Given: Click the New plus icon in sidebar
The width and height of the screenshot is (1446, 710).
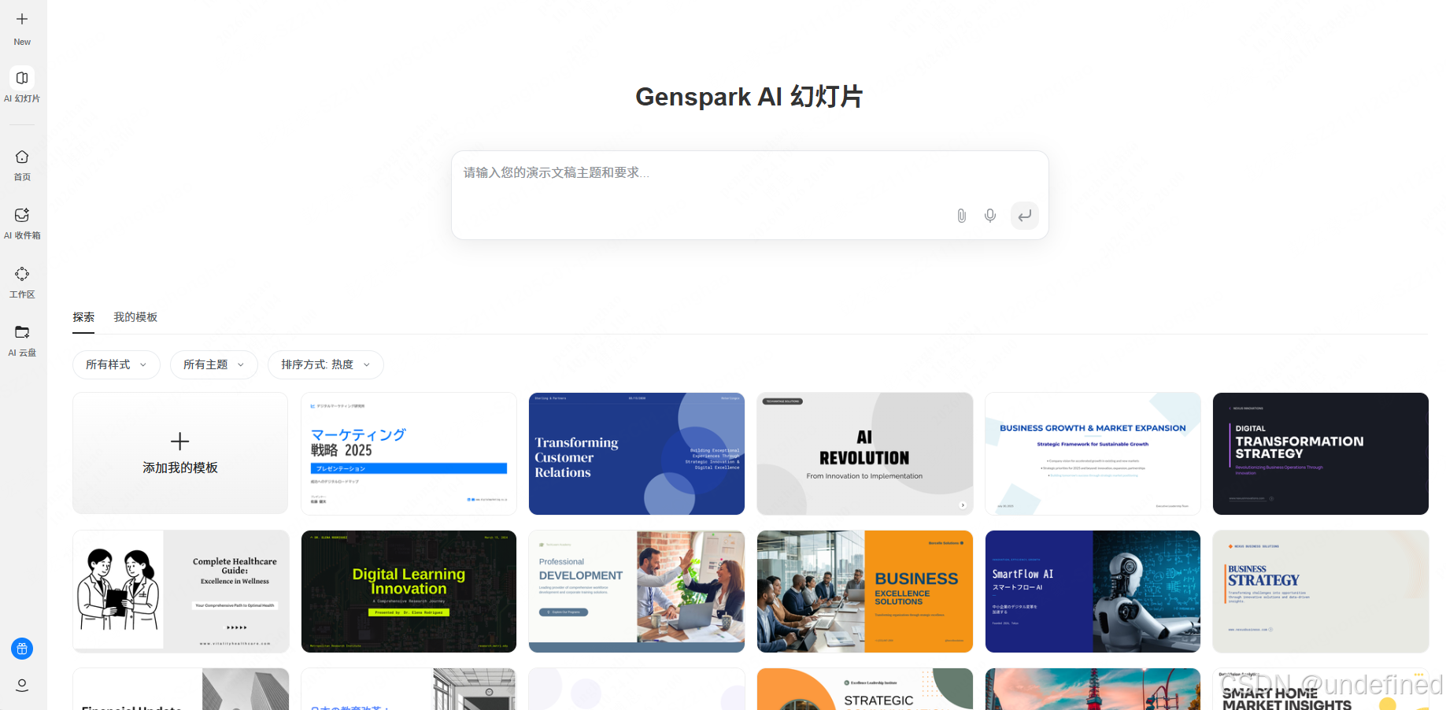Looking at the screenshot, I should pyautogui.click(x=22, y=19).
